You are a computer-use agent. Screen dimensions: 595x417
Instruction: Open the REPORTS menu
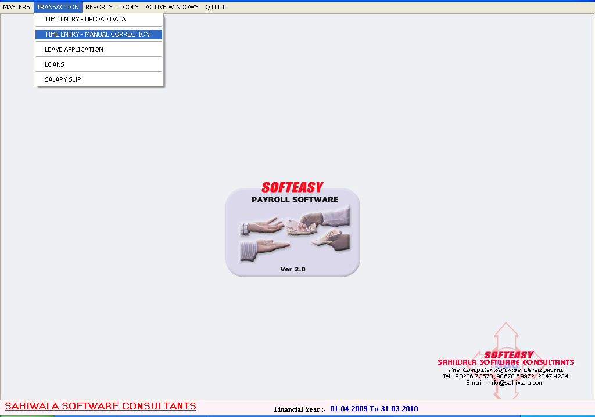pos(99,7)
